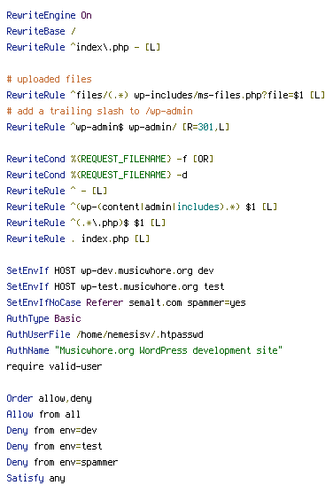Screen dimensions: 333x493
Task: Select the trailing slash wp-admin comment
Action: click(99, 111)
